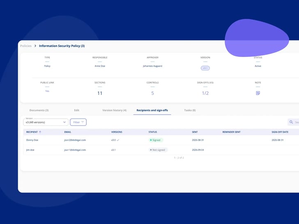299x224 pixels.
Task: Switch to the Documents (3) tab
Action: click(39, 110)
